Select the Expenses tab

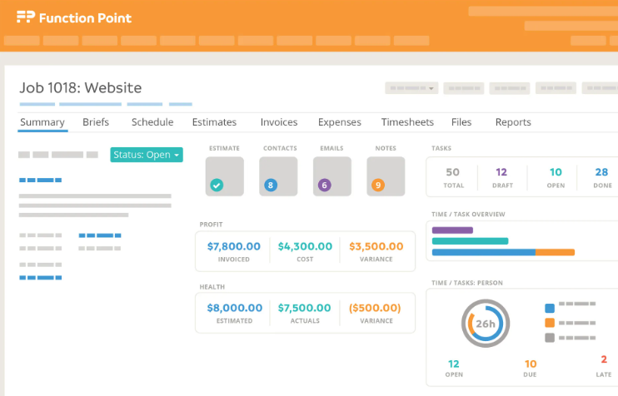click(340, 122)
